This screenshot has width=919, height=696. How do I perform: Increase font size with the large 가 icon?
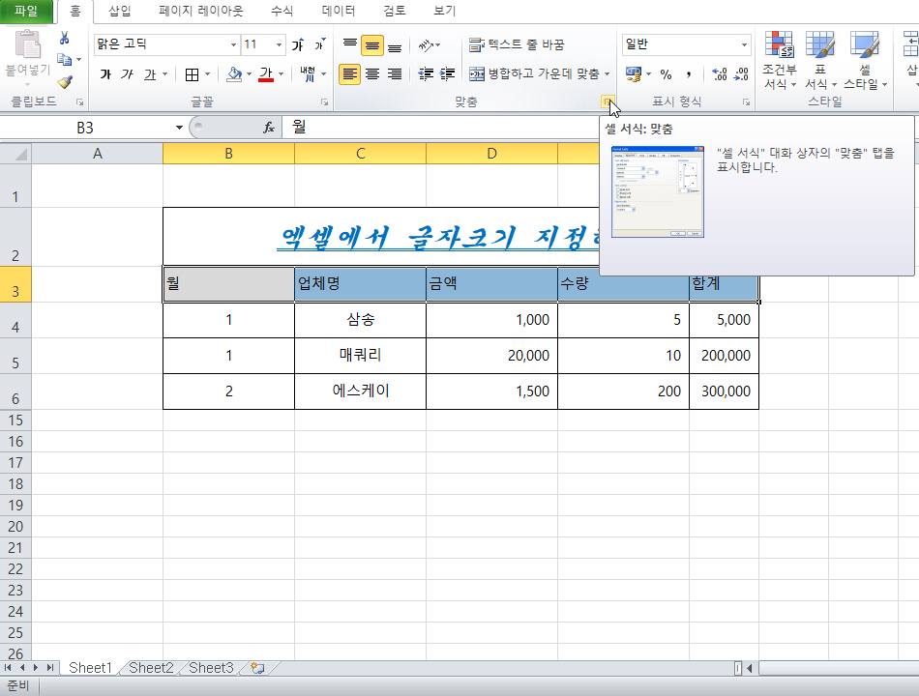pos(298,44)
